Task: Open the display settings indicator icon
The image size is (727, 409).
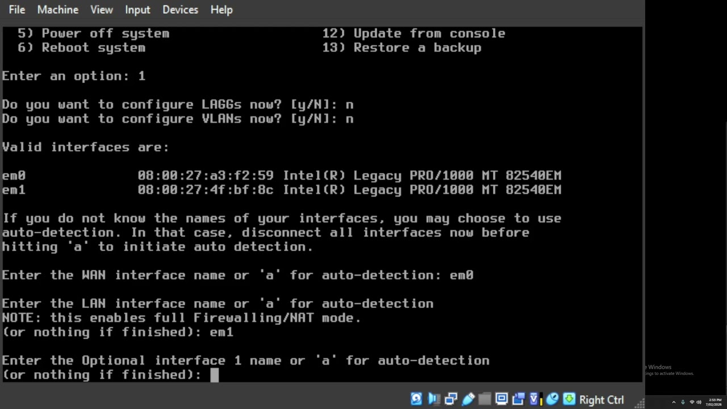Action: tap(502, 399)
